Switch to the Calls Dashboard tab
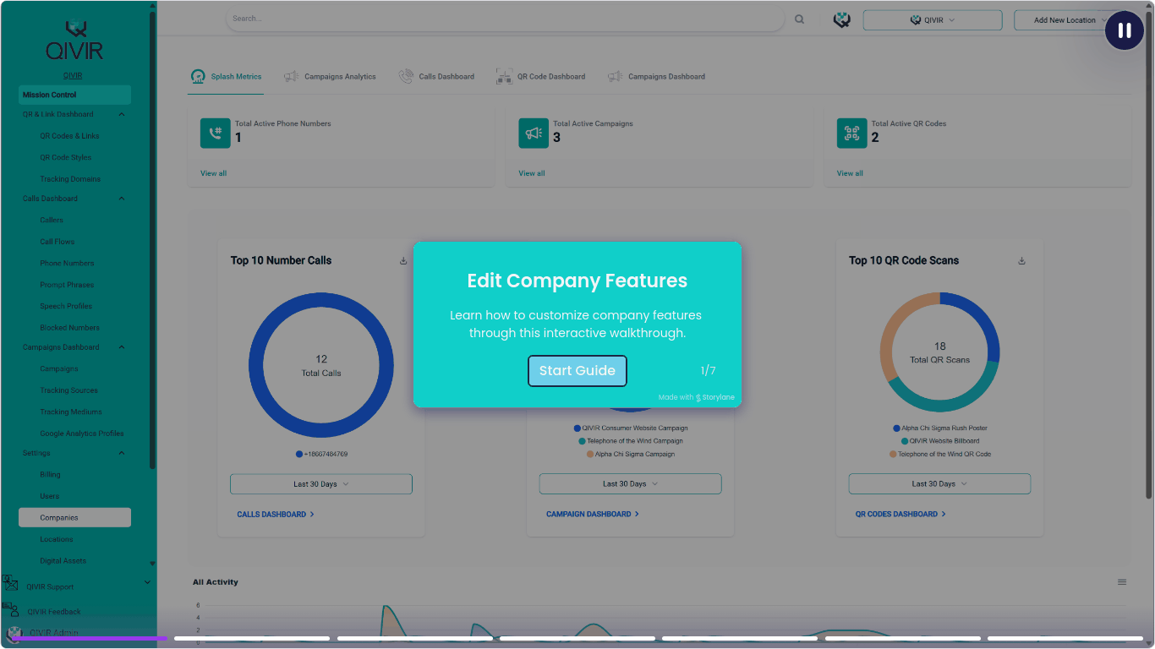Screen dimensions: 1155x649 (436, 77)
